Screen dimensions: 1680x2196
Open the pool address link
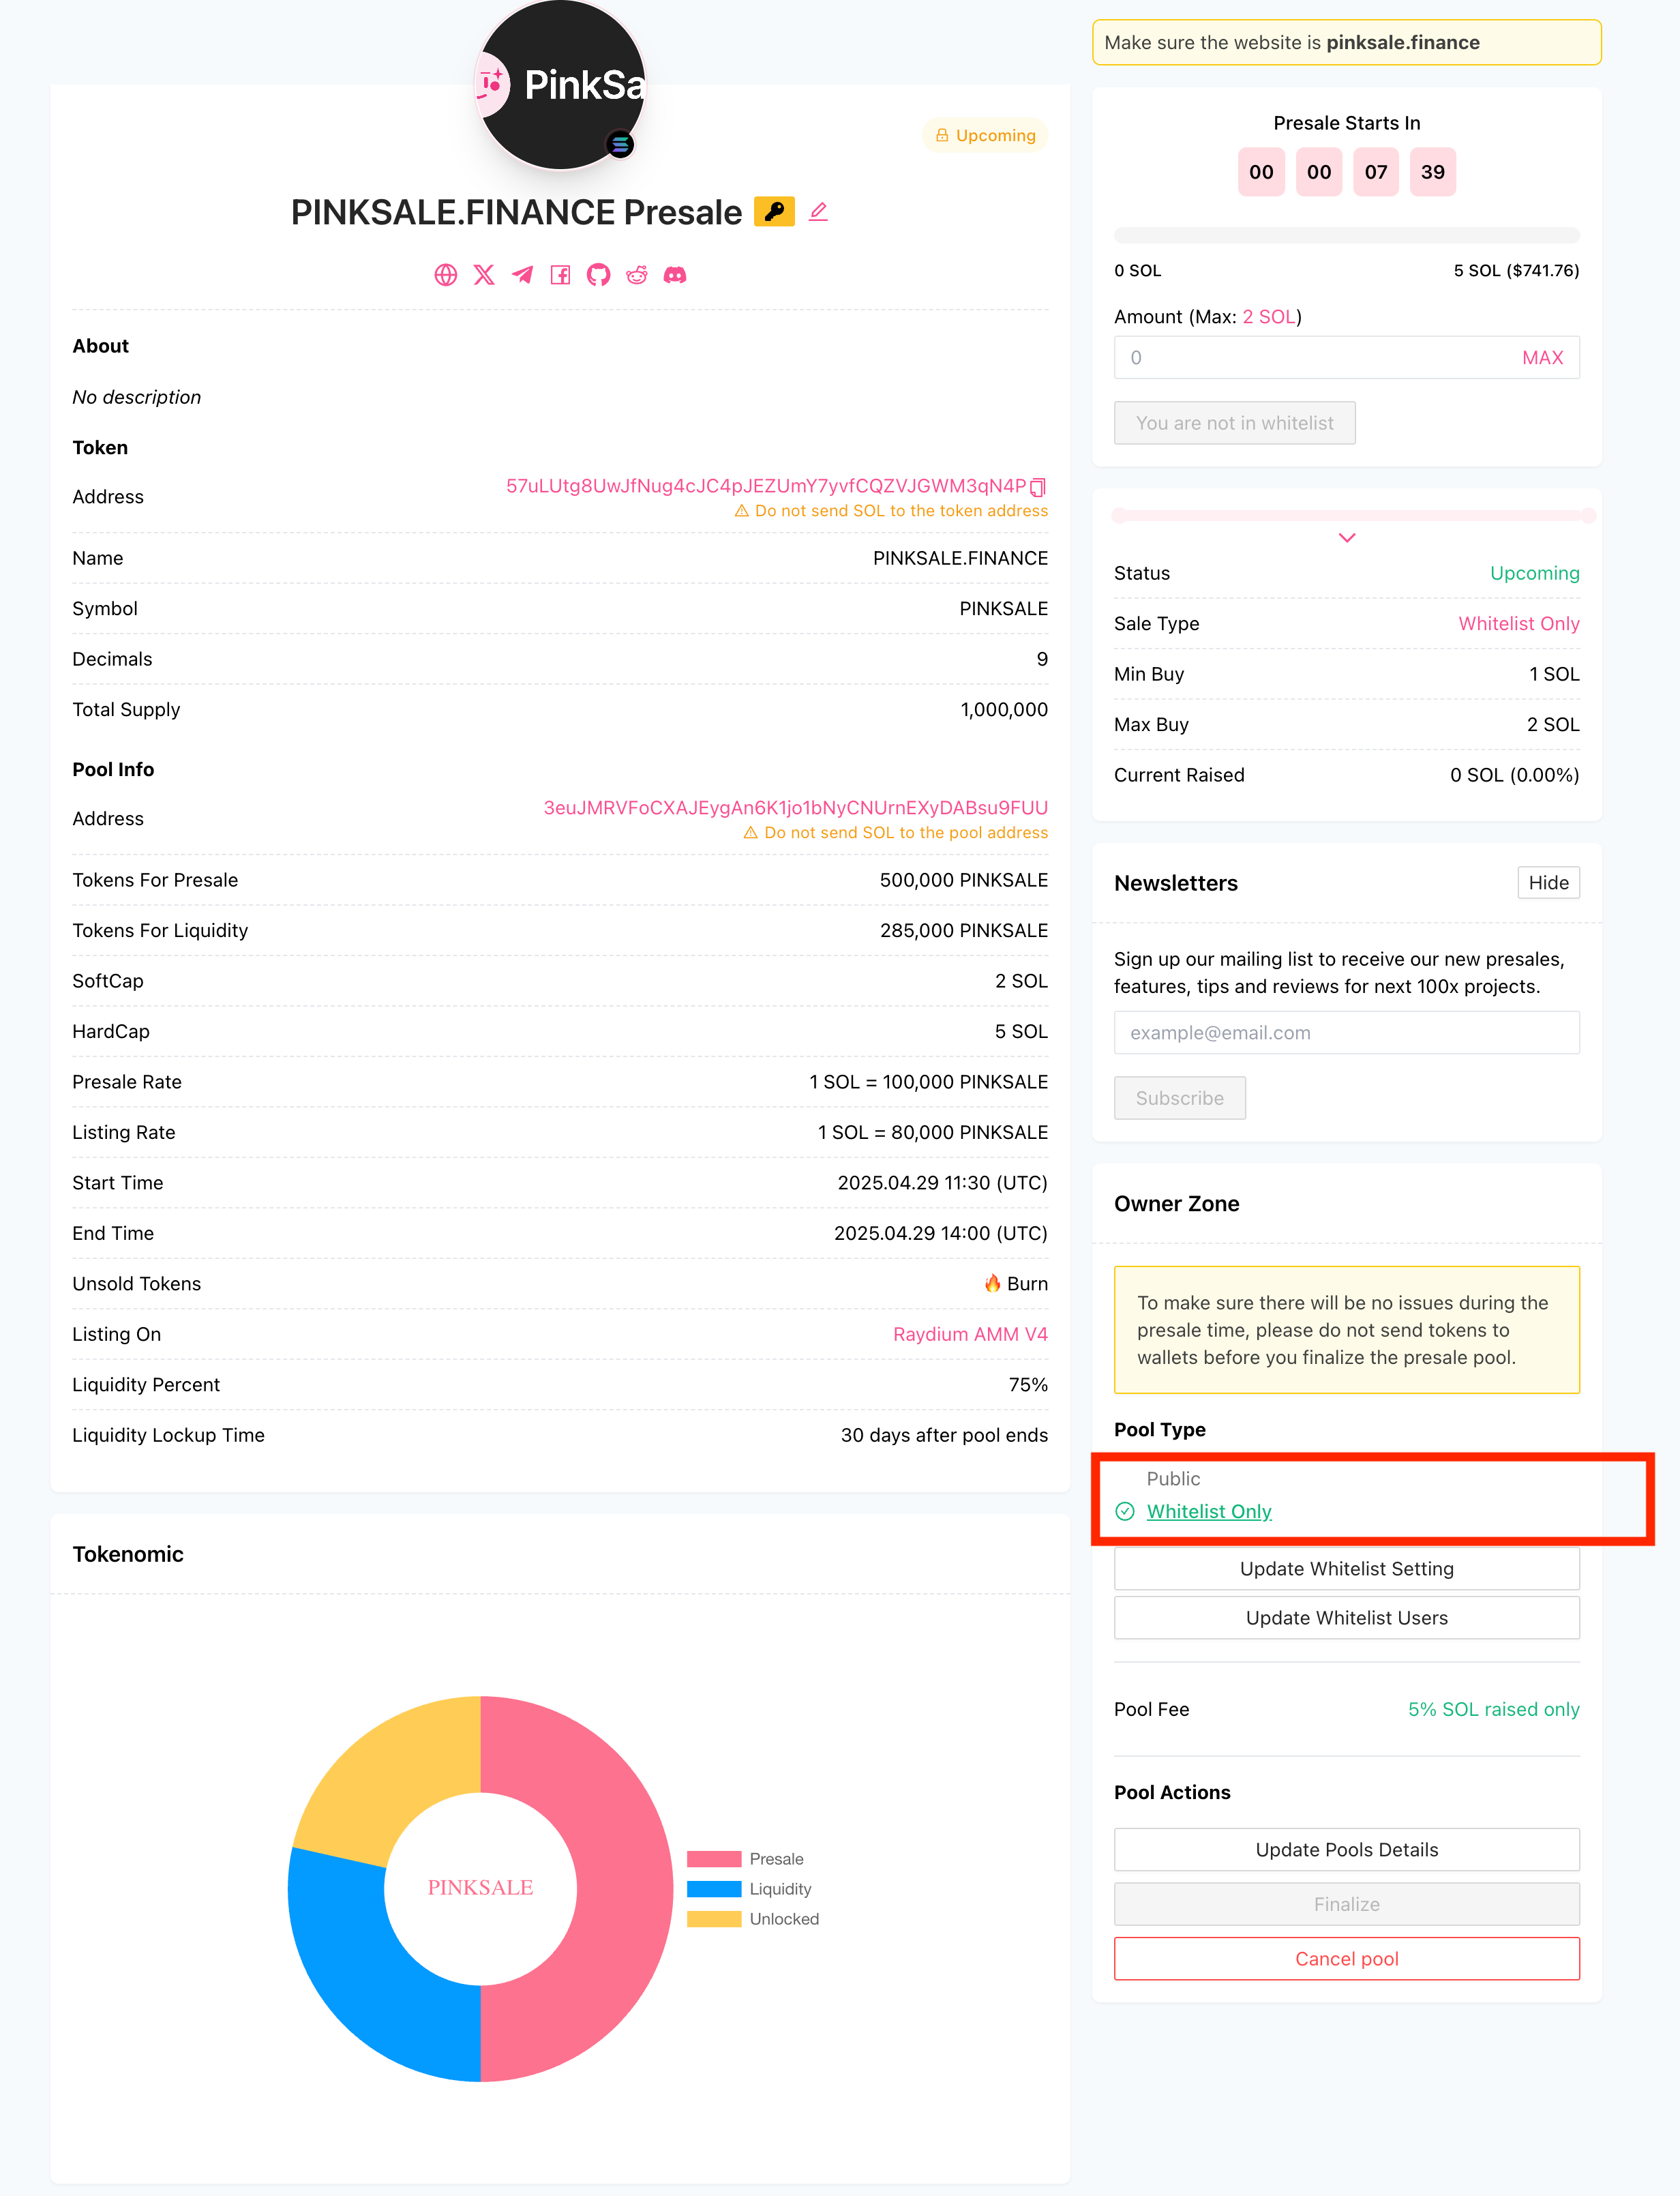[795, 808]
